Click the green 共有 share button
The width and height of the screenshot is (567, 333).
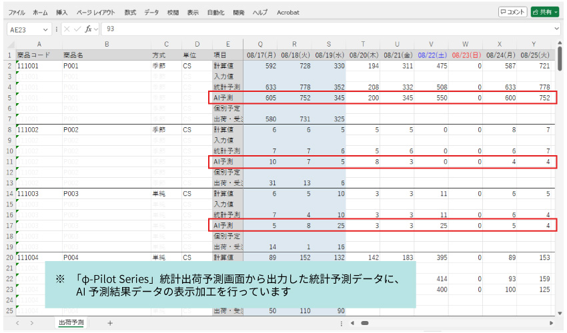click(x=544, y=12)
